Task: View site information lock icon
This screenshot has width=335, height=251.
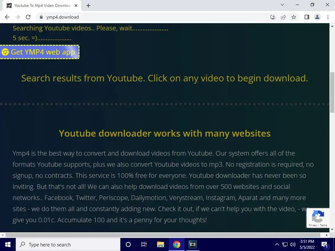Action: (41, 17)
